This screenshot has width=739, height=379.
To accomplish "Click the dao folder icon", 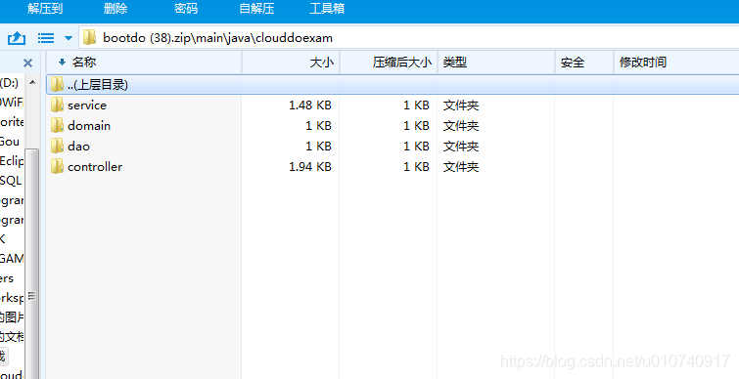I will [x=57, y=146].
